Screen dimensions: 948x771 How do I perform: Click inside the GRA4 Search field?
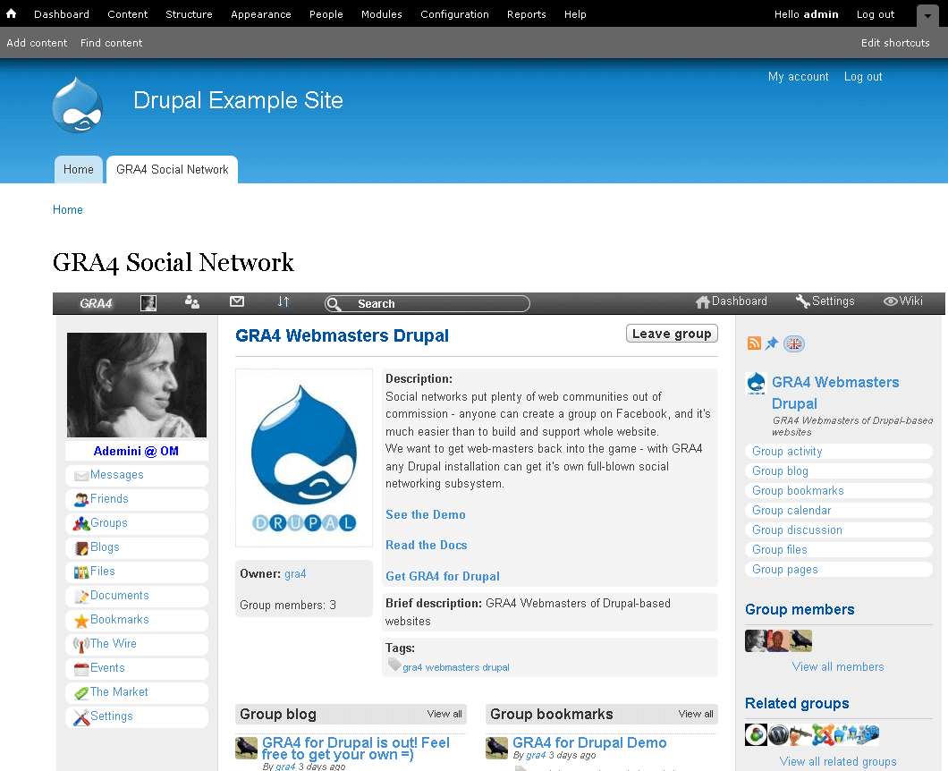pos(427,303)
